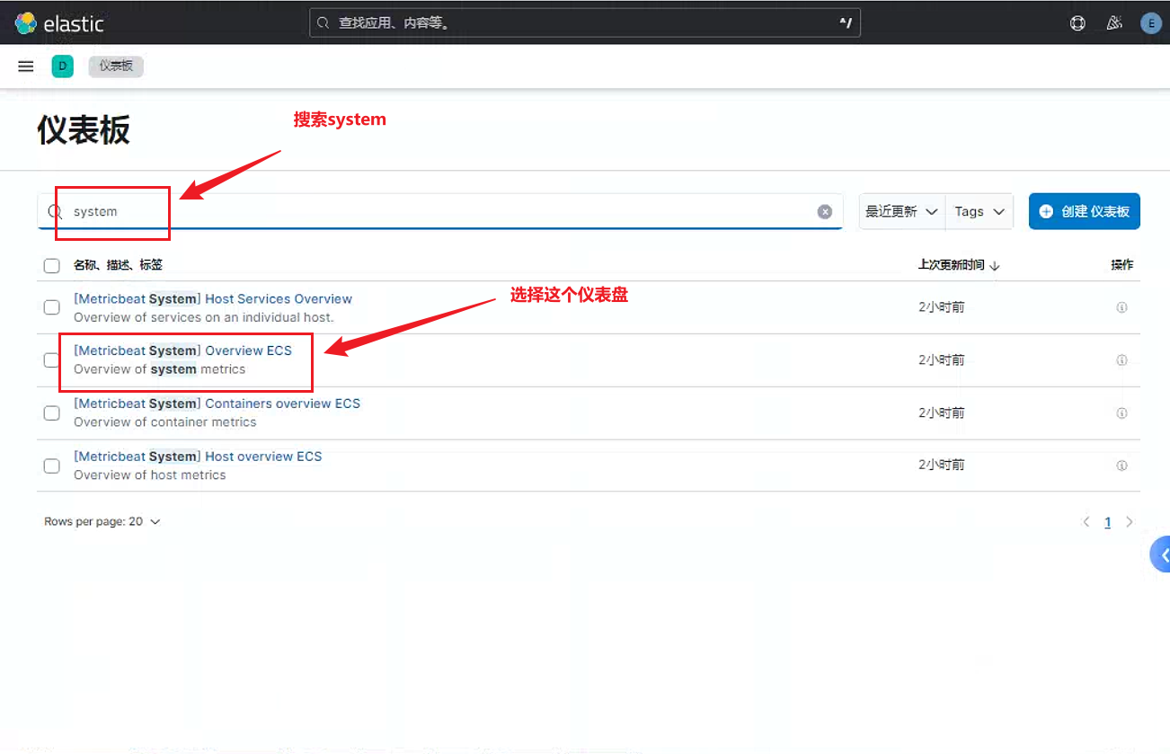Go to previous page arrow
The height and width of the screenshot is (754, 1170).
click(x=1086, y=521)
